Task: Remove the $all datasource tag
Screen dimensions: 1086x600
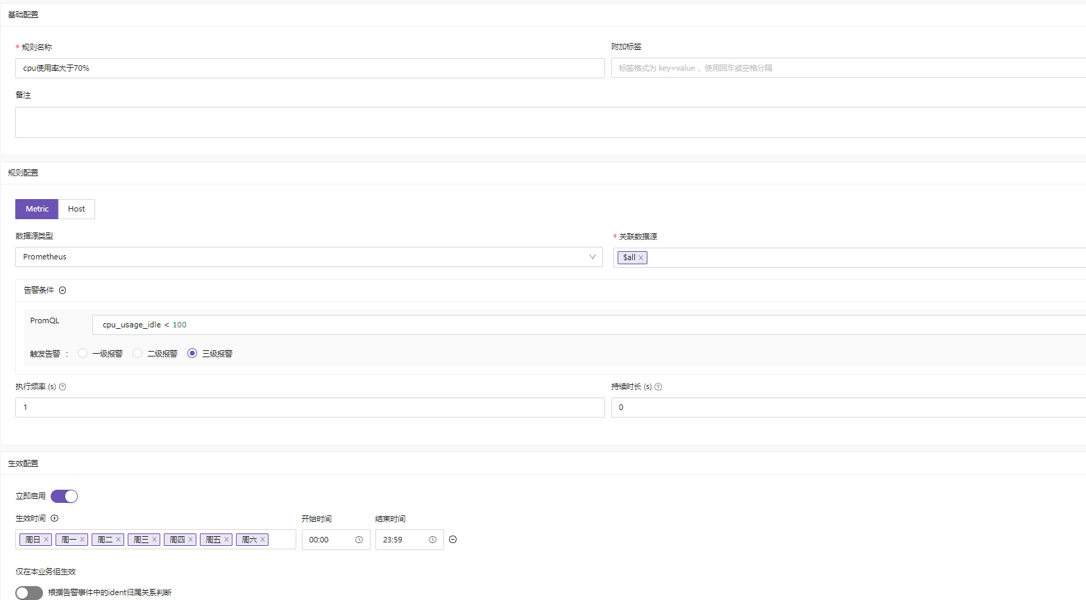Action: pos(640,257)
